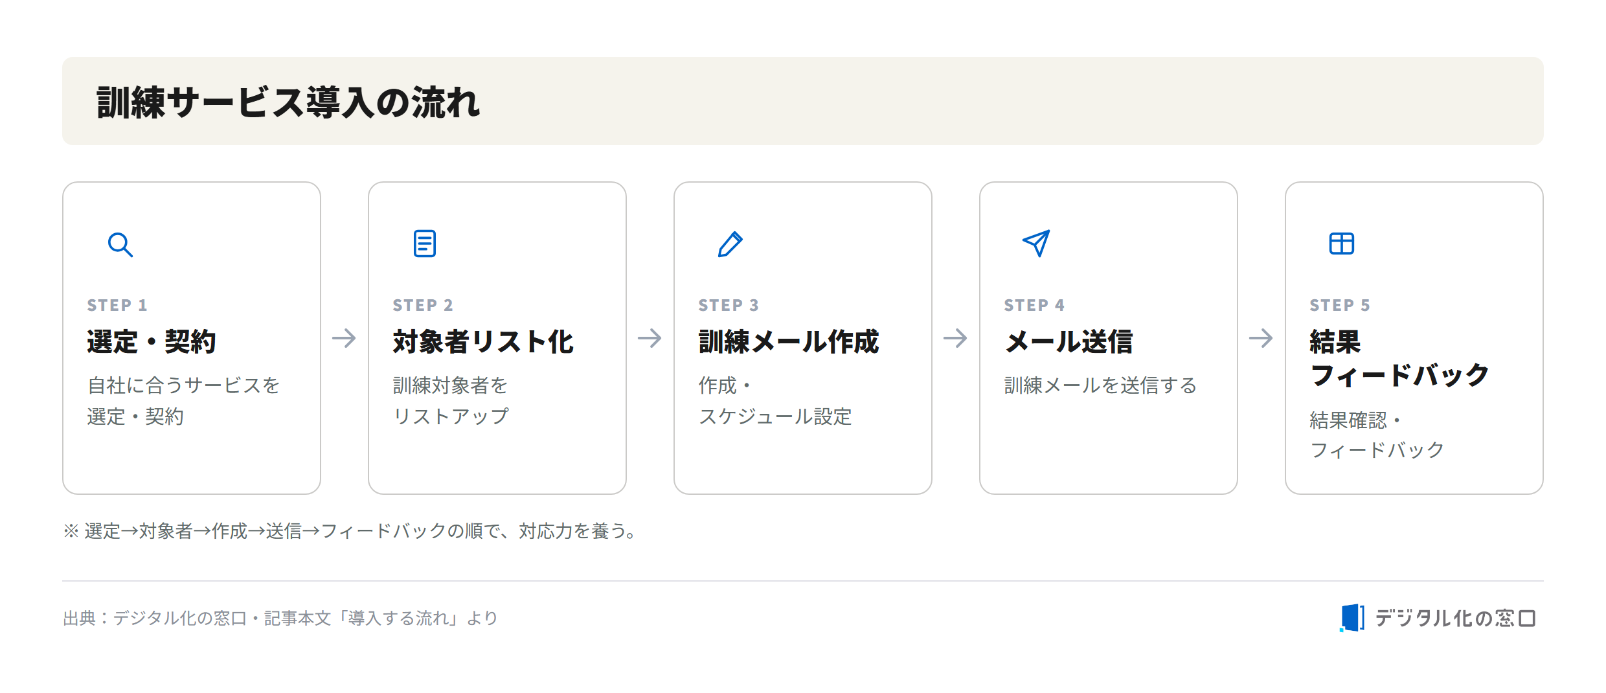Click the table grid icon in Step 5

pos(1342,244)
